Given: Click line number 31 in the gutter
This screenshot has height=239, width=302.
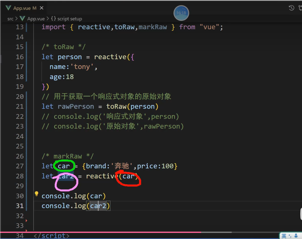Looking at the screenshot, I should point(20,206).
